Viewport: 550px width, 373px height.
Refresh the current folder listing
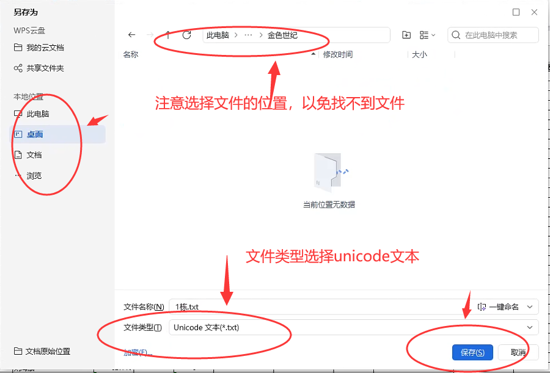click(x=187, y=35)
